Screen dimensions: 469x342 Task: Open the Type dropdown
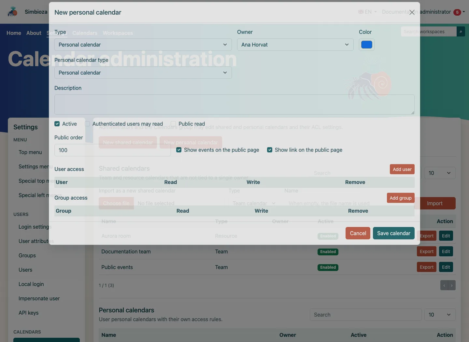pyautogui.click(x=143, y=45)
